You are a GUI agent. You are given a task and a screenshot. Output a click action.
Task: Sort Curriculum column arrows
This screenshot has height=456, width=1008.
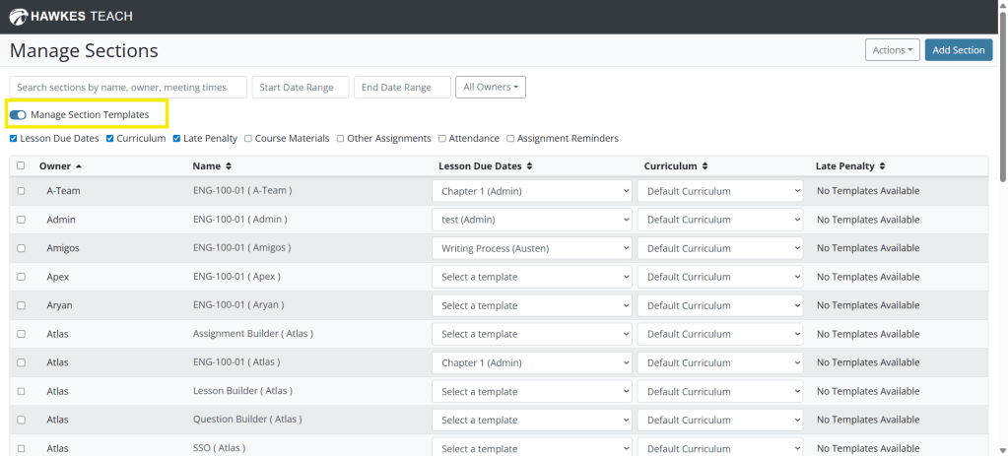coord(705,166)
